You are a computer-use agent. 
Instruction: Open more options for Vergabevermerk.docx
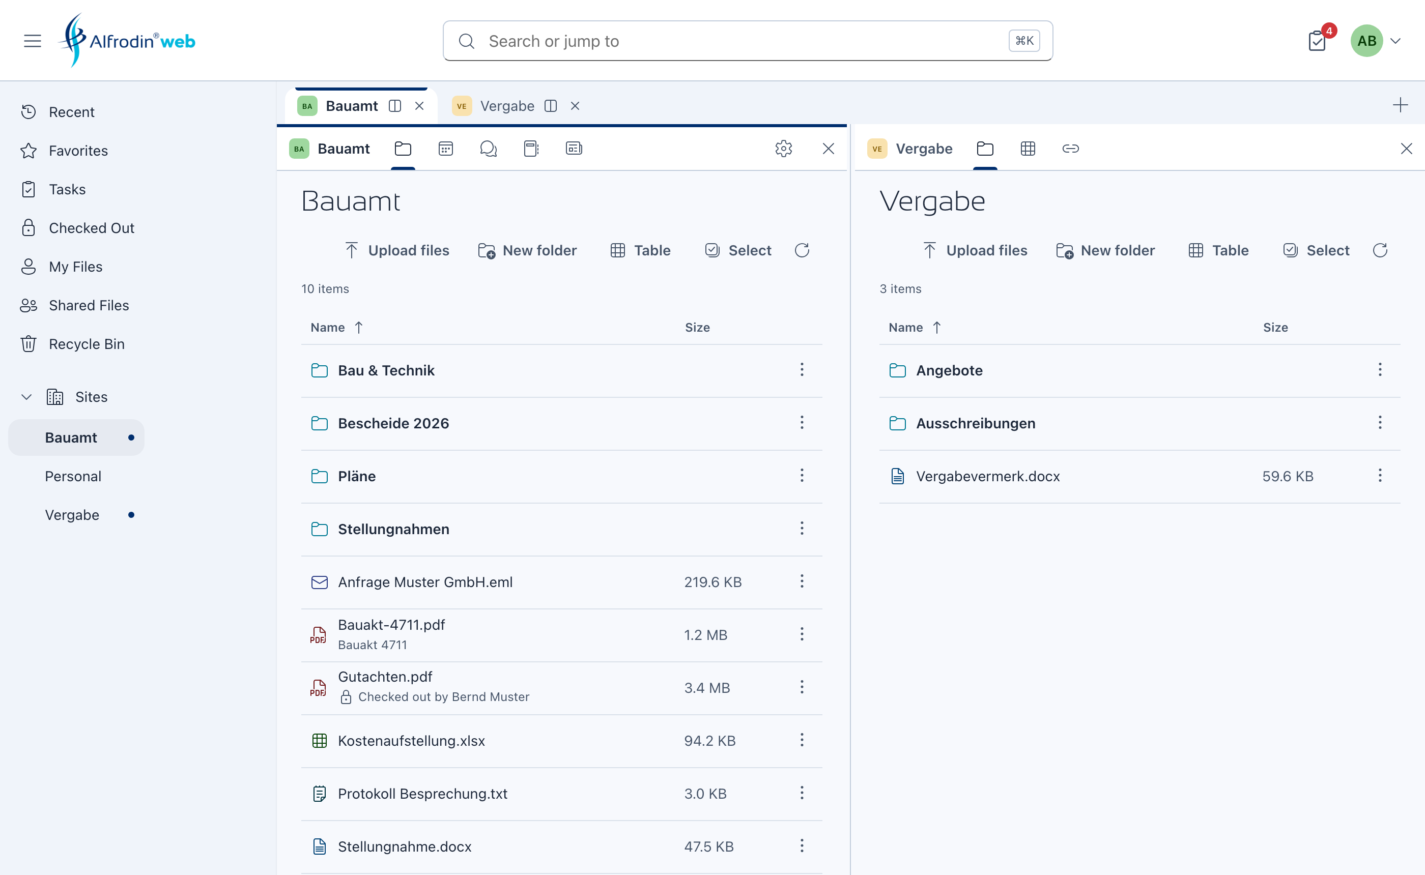coord(1380,475)
